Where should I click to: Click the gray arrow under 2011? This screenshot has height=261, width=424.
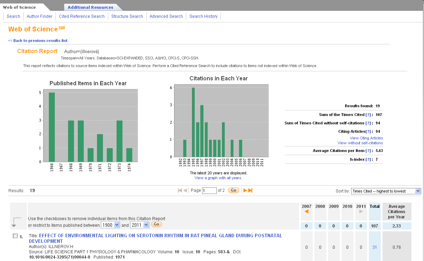[361, 211]
